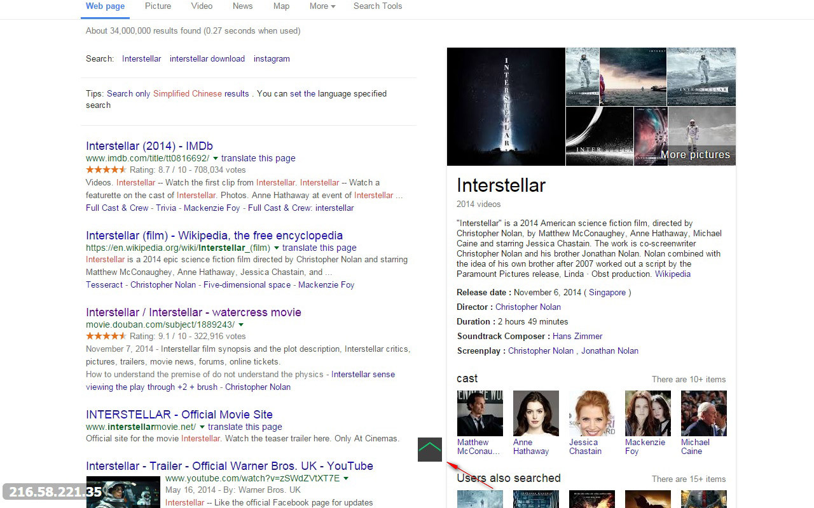Open Interstellar (2014) - IMDb result

pyautogui.click(x=149, y=146)
